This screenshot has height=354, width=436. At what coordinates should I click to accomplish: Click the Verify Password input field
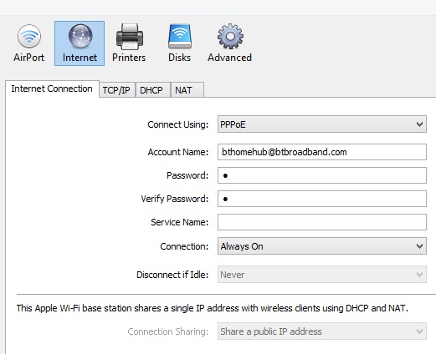322,199
